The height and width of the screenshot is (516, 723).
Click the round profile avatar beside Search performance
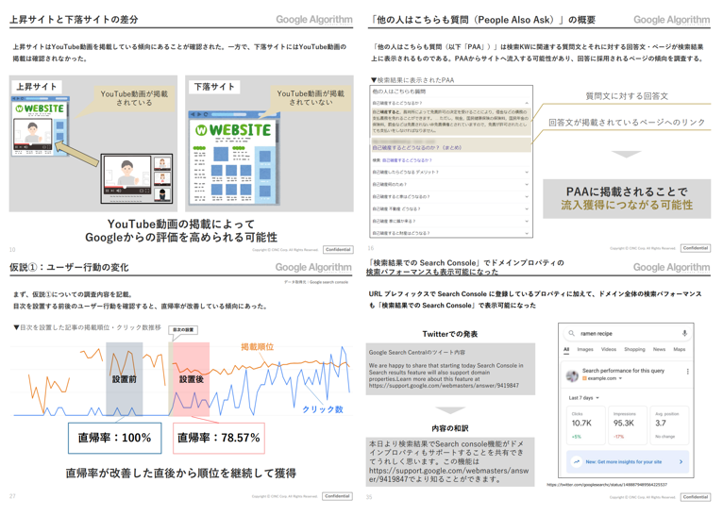pos(572,375)
